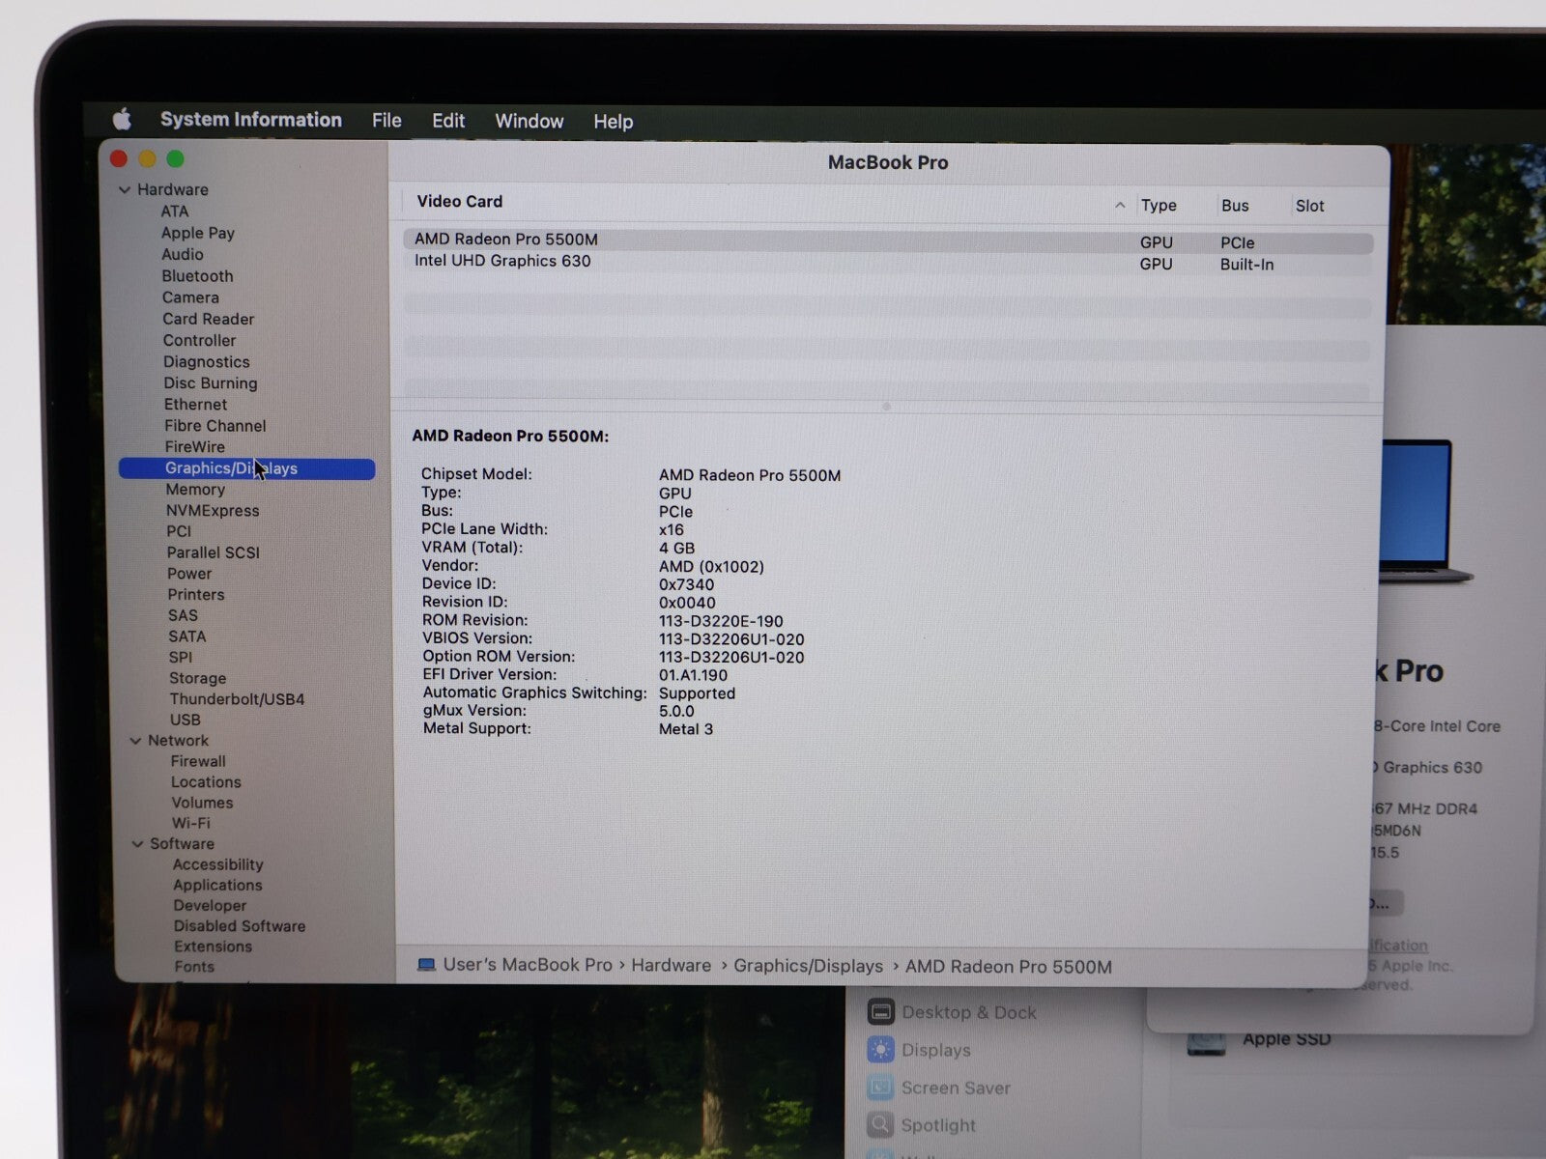
Task: Select Locations under Network
Action: point(206,782)
